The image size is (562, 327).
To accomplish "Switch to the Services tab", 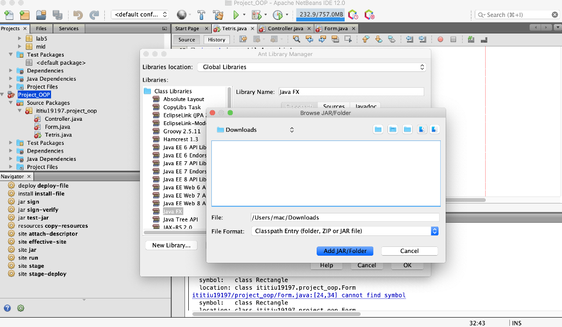I will (x=69, y=29).
